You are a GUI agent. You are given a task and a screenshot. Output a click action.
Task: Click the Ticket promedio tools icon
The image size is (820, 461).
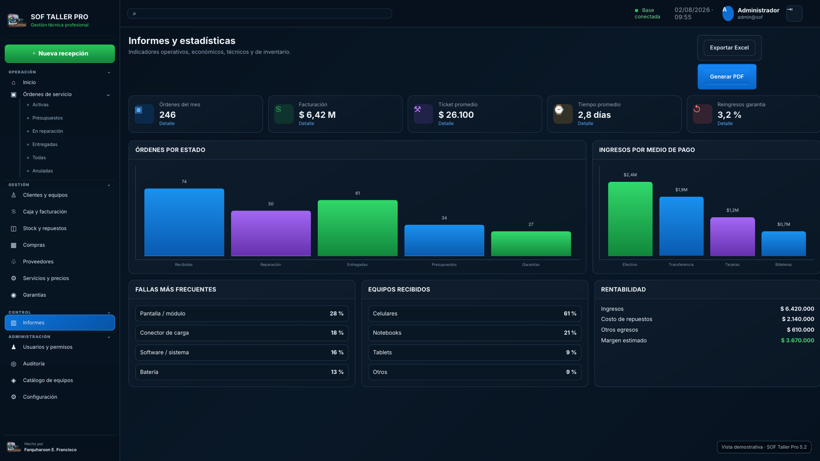click(423, 114)
